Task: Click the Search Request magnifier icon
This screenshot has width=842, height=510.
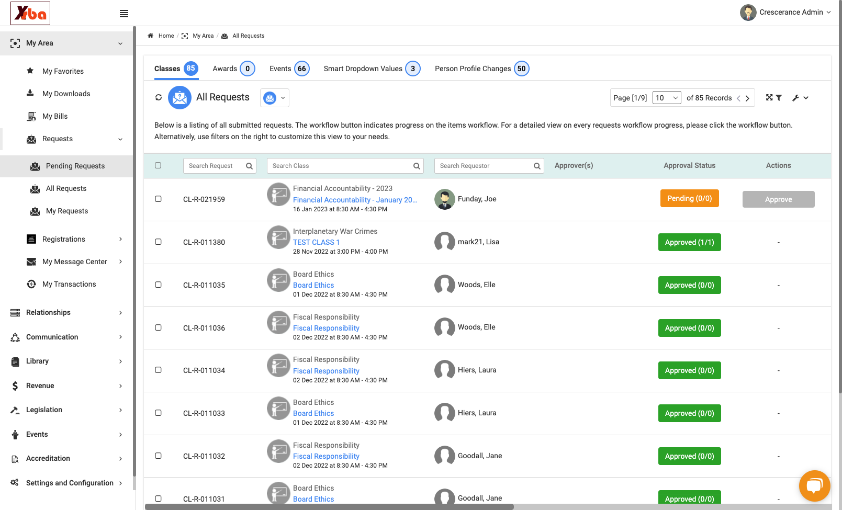Action: (x=250, y=166)
